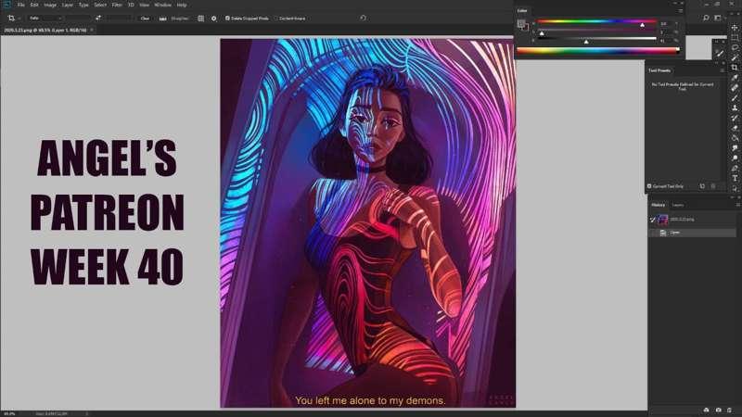Screen dimensions: 742x417
Task: Select the Move tool
Action: coord(735,28)
